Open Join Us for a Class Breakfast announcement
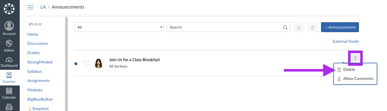The height and width of the screenshot is (111, 387). pos(134,60)
